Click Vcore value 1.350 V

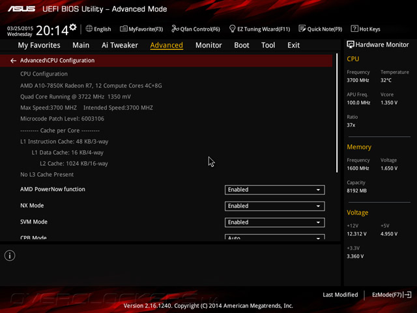pos(389,102)
